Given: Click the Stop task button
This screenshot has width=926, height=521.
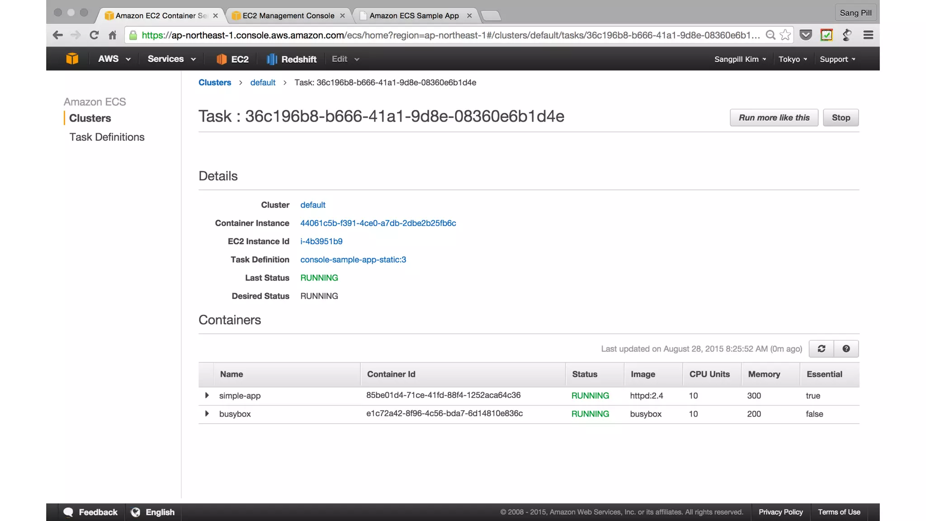Looking at the screenshot, I should pos(841,118).
